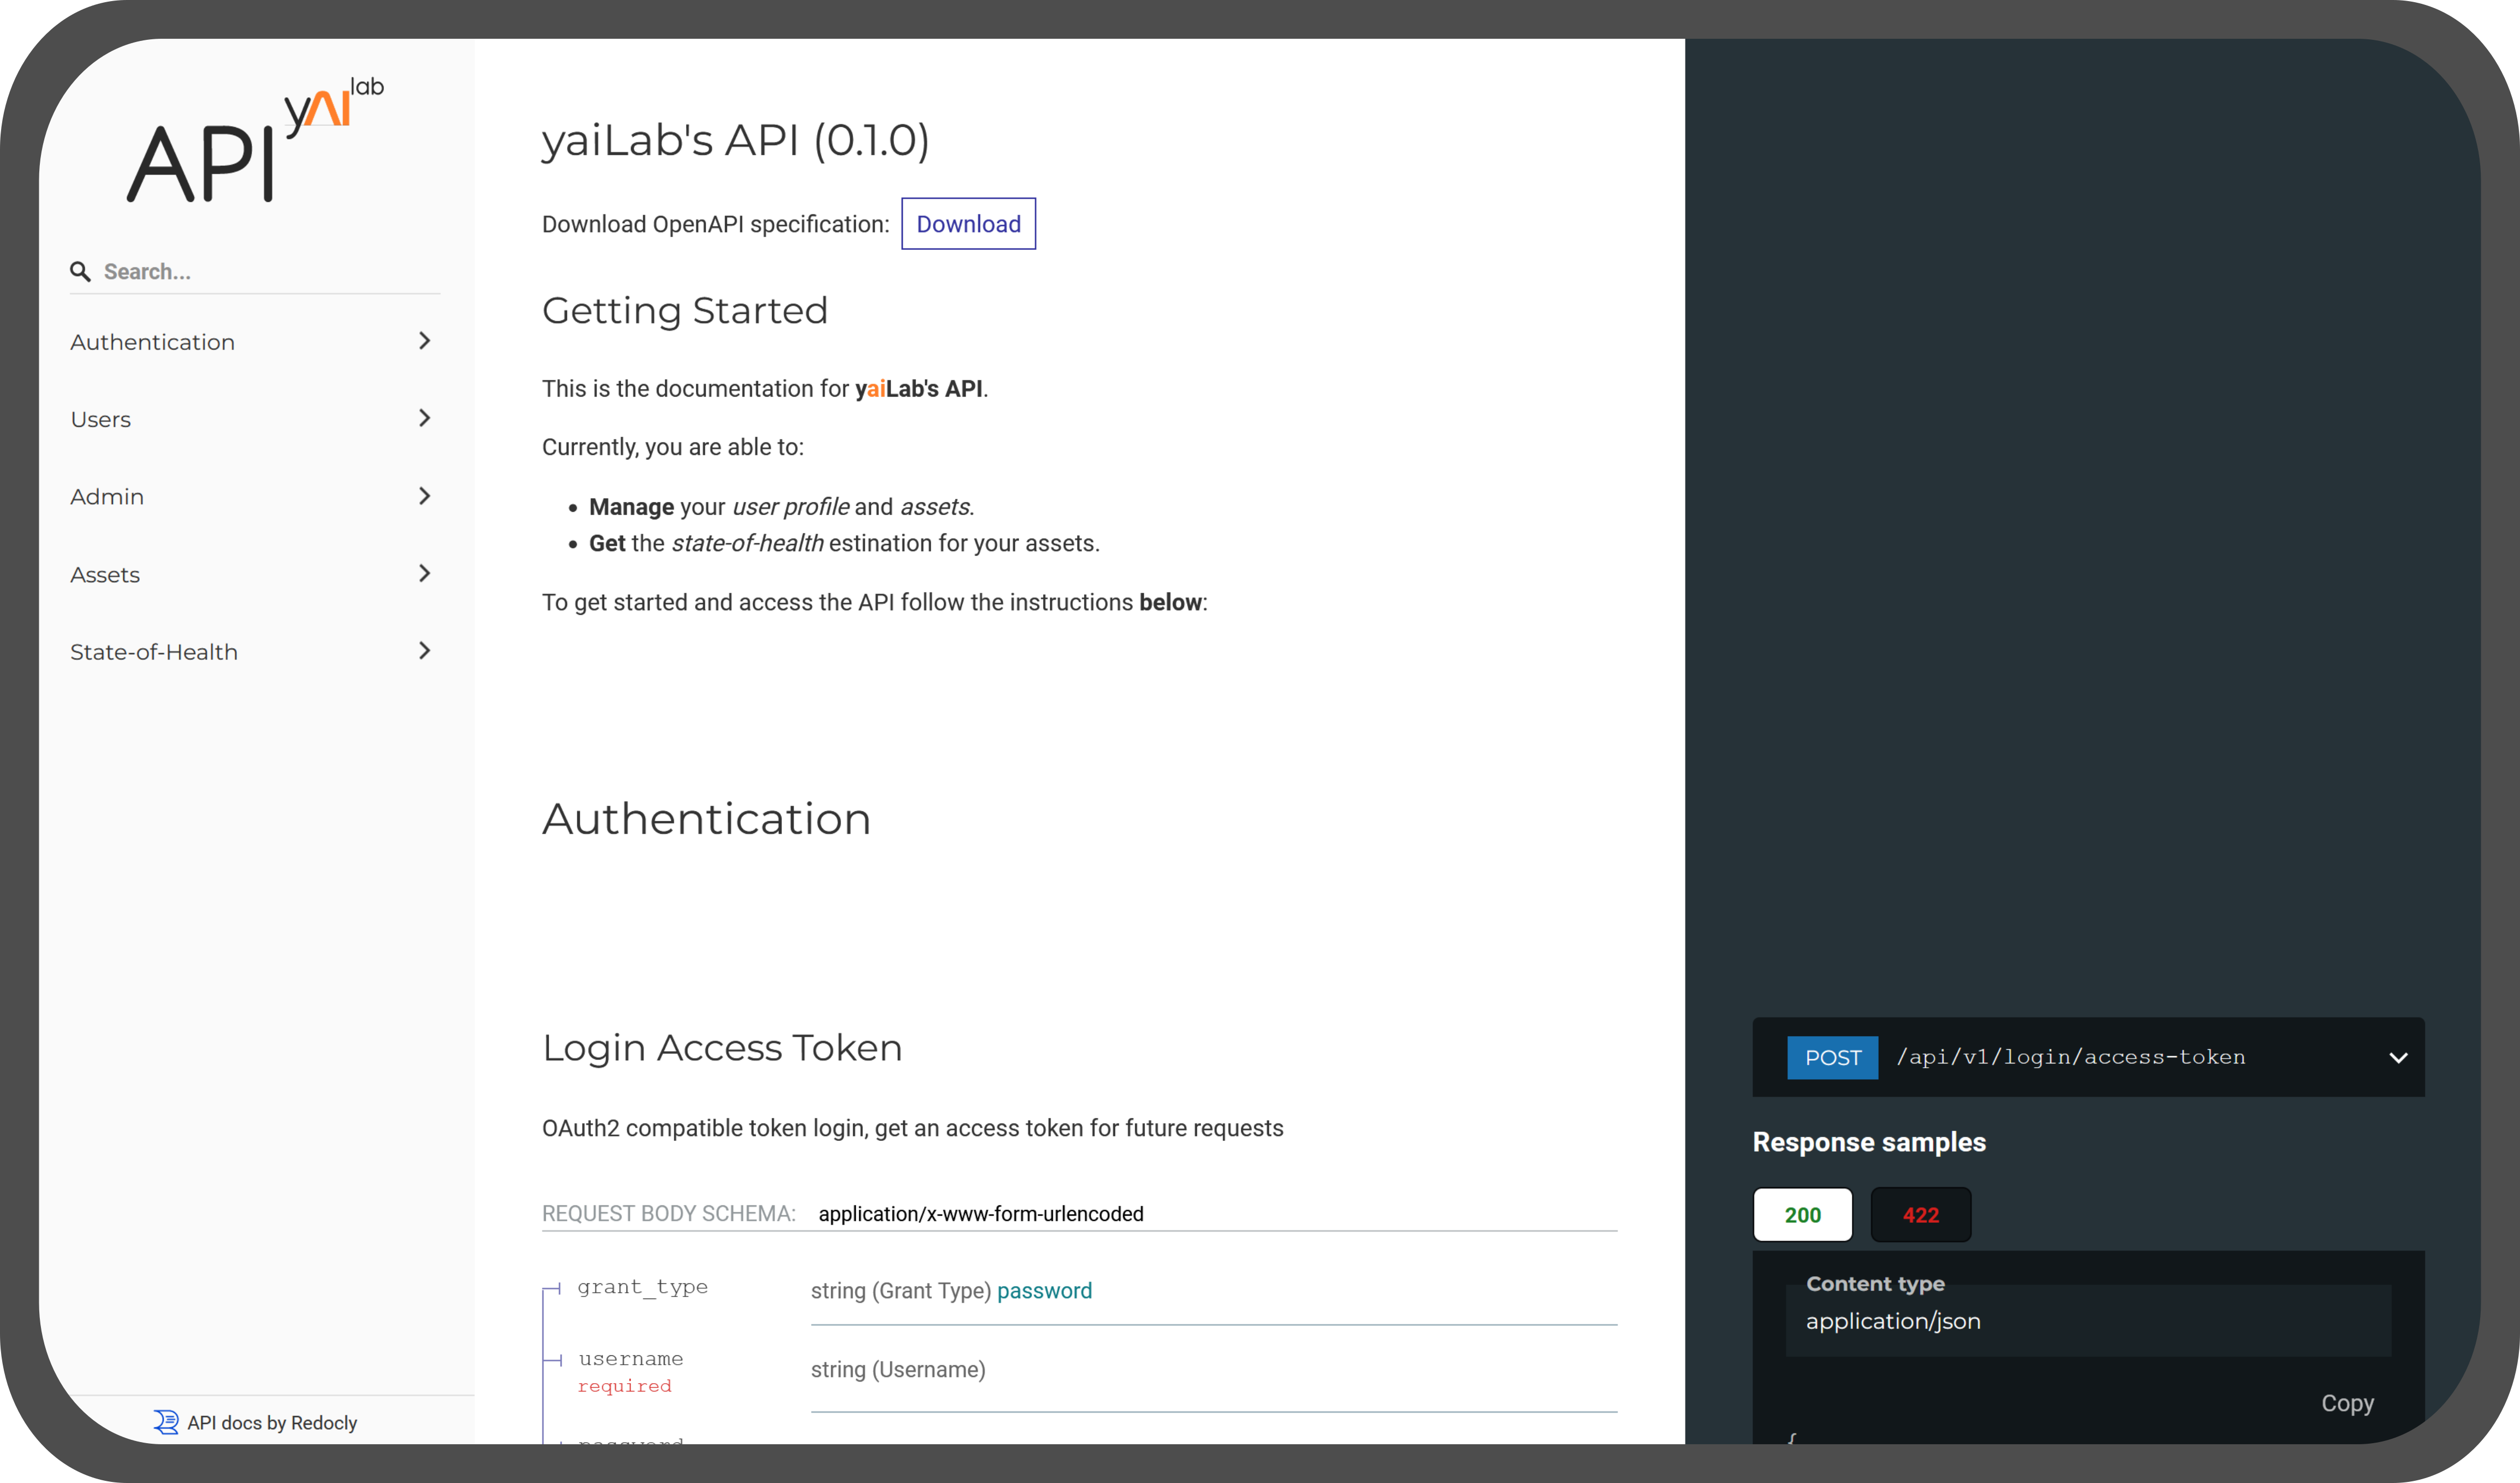Click application/json content type box

[2087, 1320]
